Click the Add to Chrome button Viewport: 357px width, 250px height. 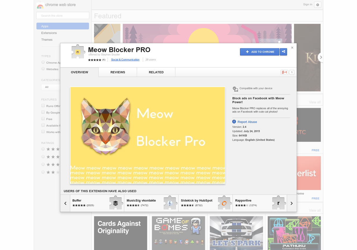(x=260, y=52)
